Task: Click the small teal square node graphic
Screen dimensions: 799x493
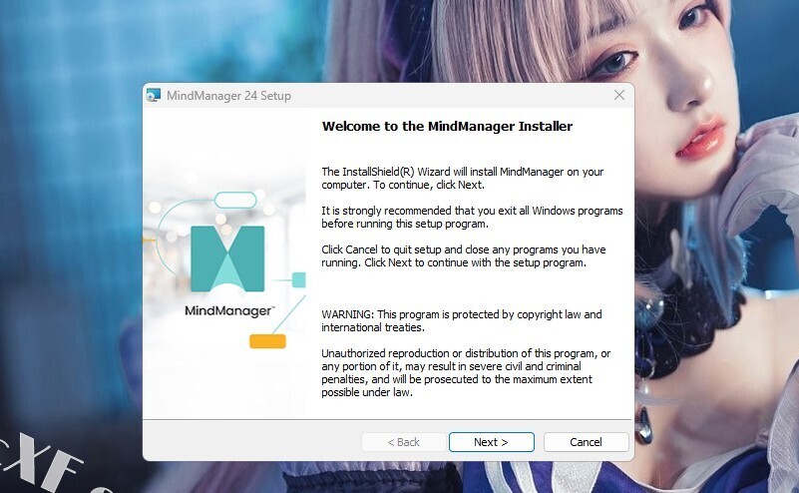Action: [x=298, y=279]
